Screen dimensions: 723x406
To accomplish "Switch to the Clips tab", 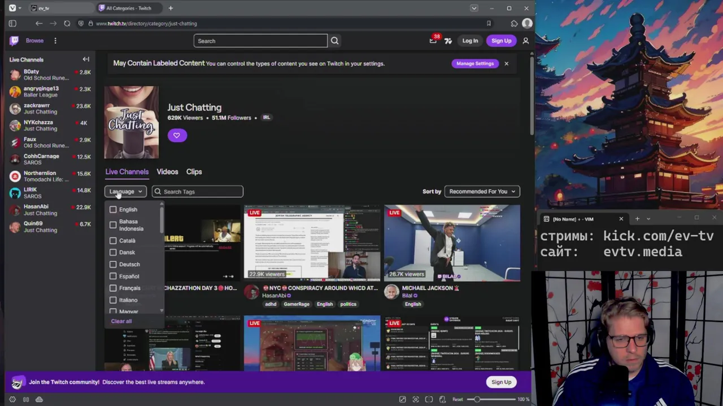I will tap(194, 172).
